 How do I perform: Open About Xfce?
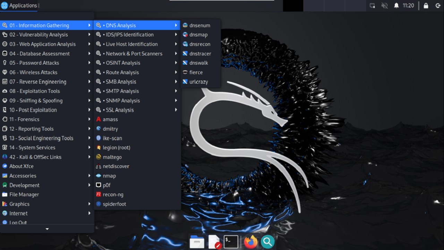pyautogui.click(x=47, y=166)
